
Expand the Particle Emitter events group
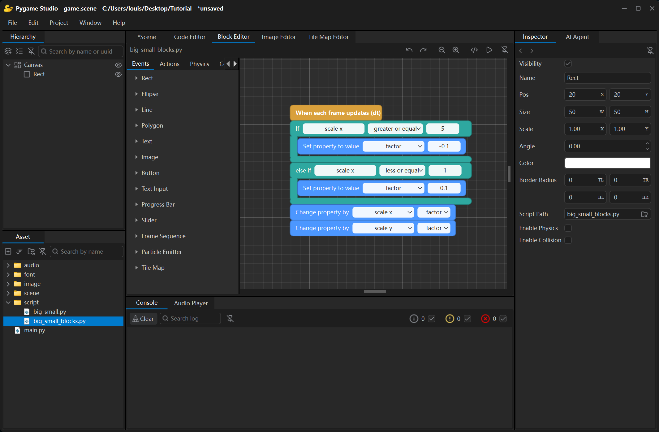click(x=136, y=252)
